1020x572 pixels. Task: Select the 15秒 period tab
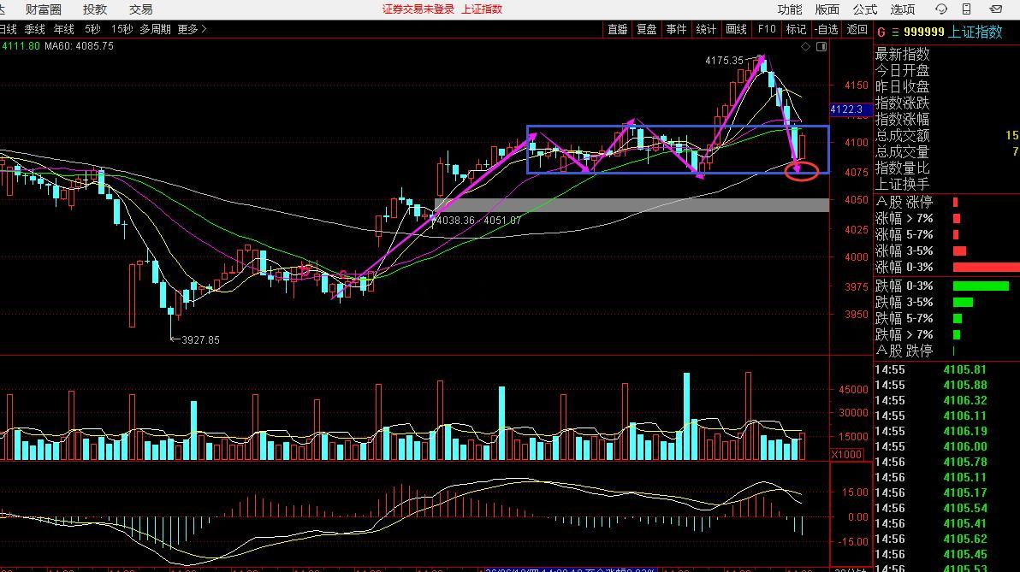coord(122,29)
